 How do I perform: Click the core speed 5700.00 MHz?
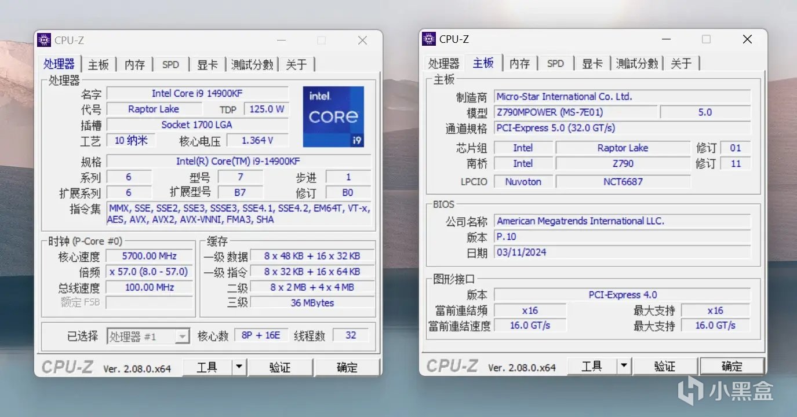point(150,256)
